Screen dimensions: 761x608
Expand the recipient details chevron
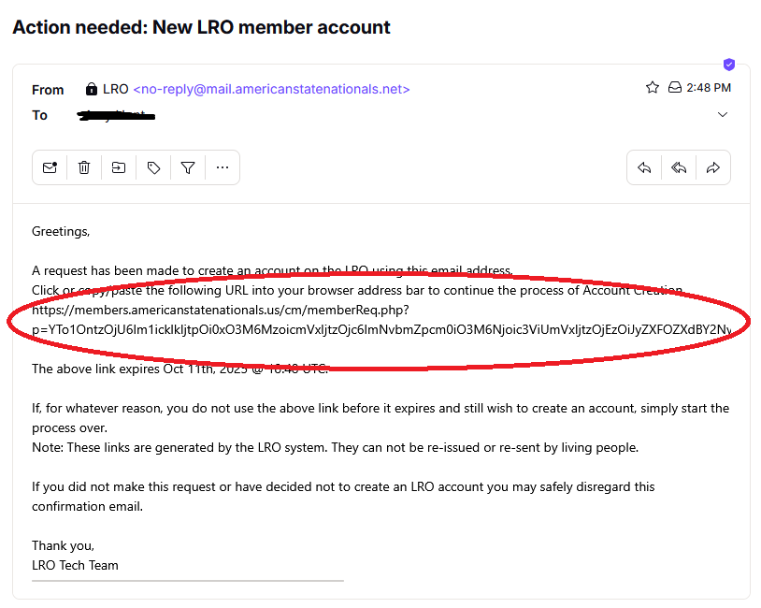[722, 114]
